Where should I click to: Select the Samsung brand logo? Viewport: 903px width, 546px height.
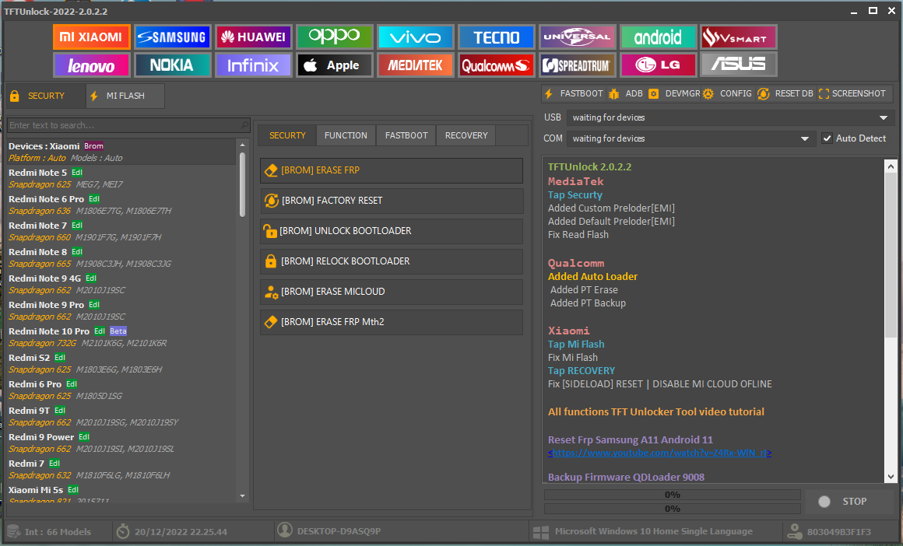point(172,37)
